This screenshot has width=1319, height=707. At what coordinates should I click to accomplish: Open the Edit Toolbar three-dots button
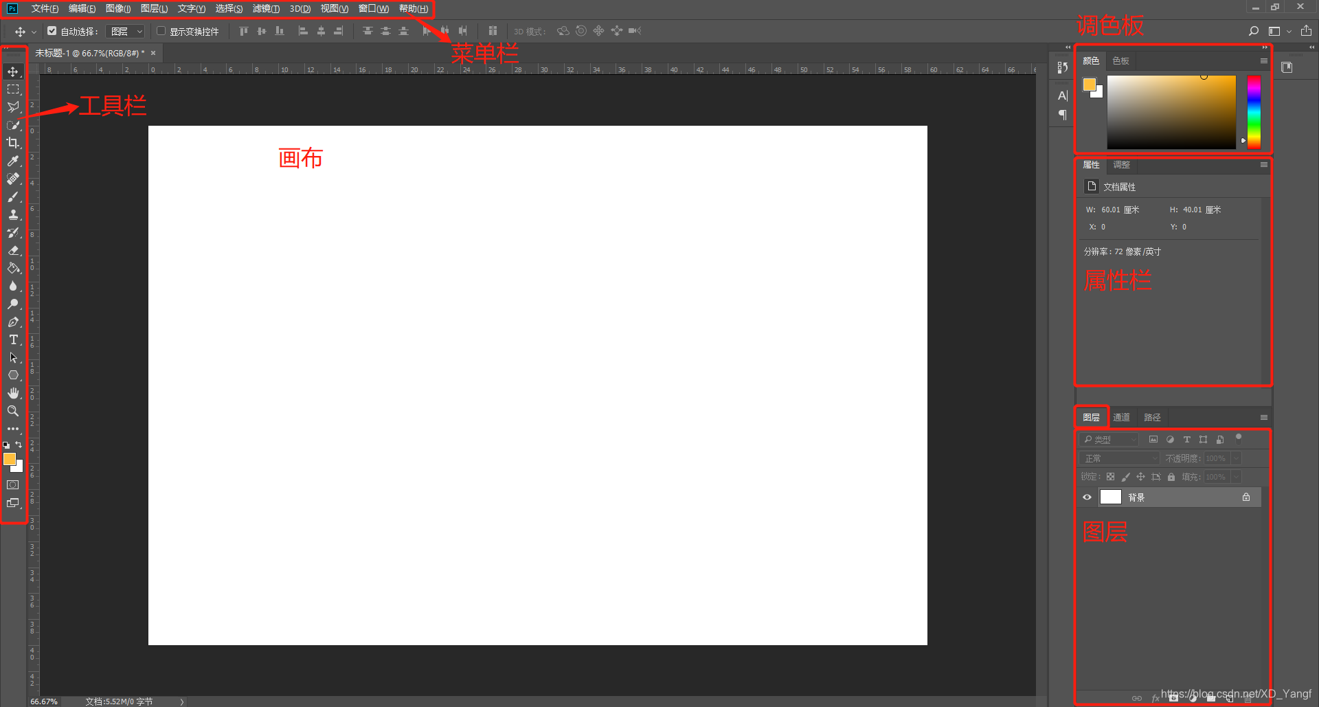13,429
